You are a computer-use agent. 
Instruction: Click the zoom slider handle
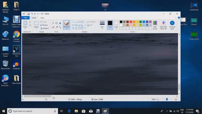coord(167,99)
